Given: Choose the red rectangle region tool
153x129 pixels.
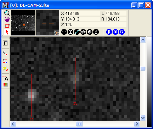Looking at the screenshot, I should click(7, 26).
